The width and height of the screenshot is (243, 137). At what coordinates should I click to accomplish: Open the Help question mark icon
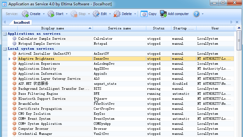(x=196, y=14)
